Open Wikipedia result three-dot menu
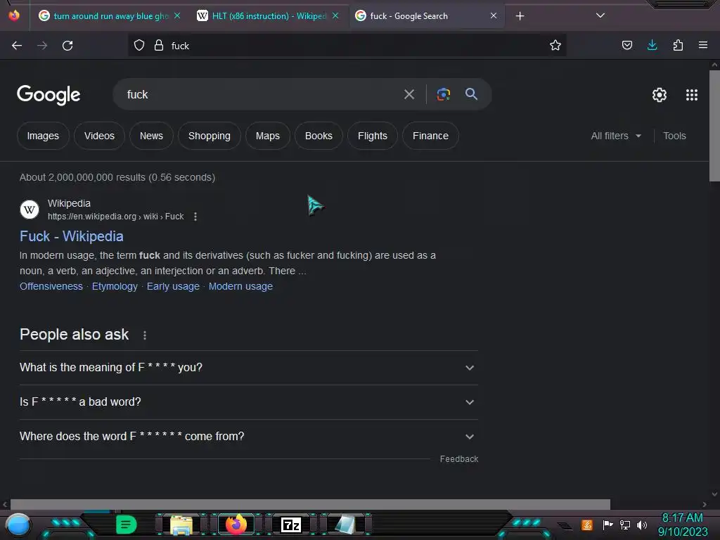The image size is (720, 540). (x=195, y=217)
